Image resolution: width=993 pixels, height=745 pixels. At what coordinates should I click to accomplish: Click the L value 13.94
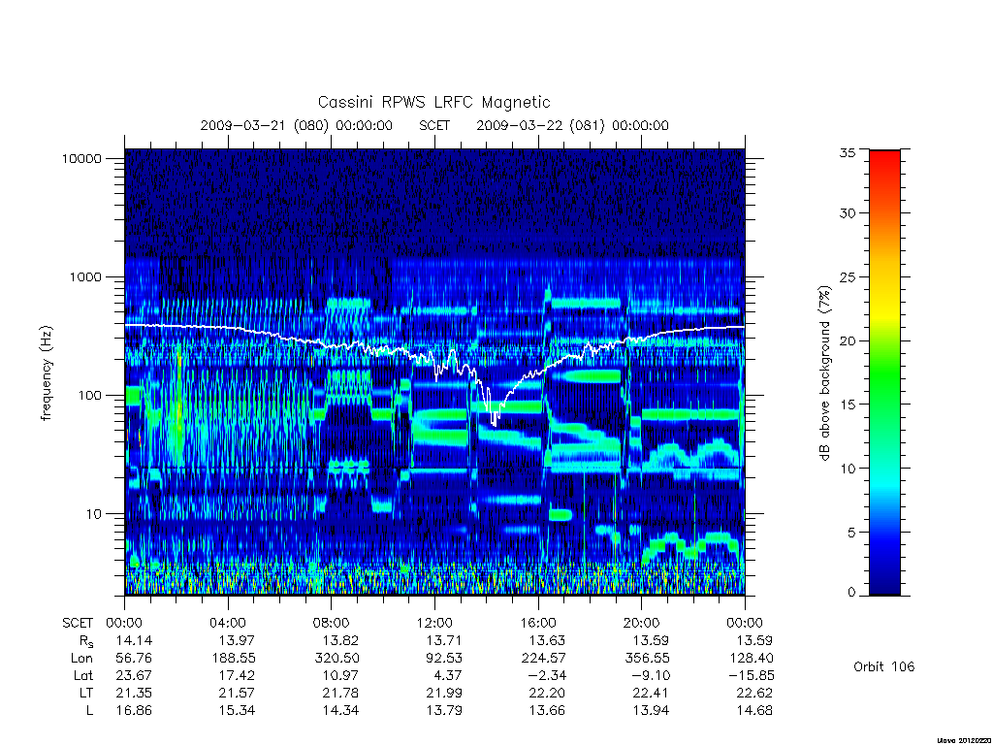[x=651, y=711]
